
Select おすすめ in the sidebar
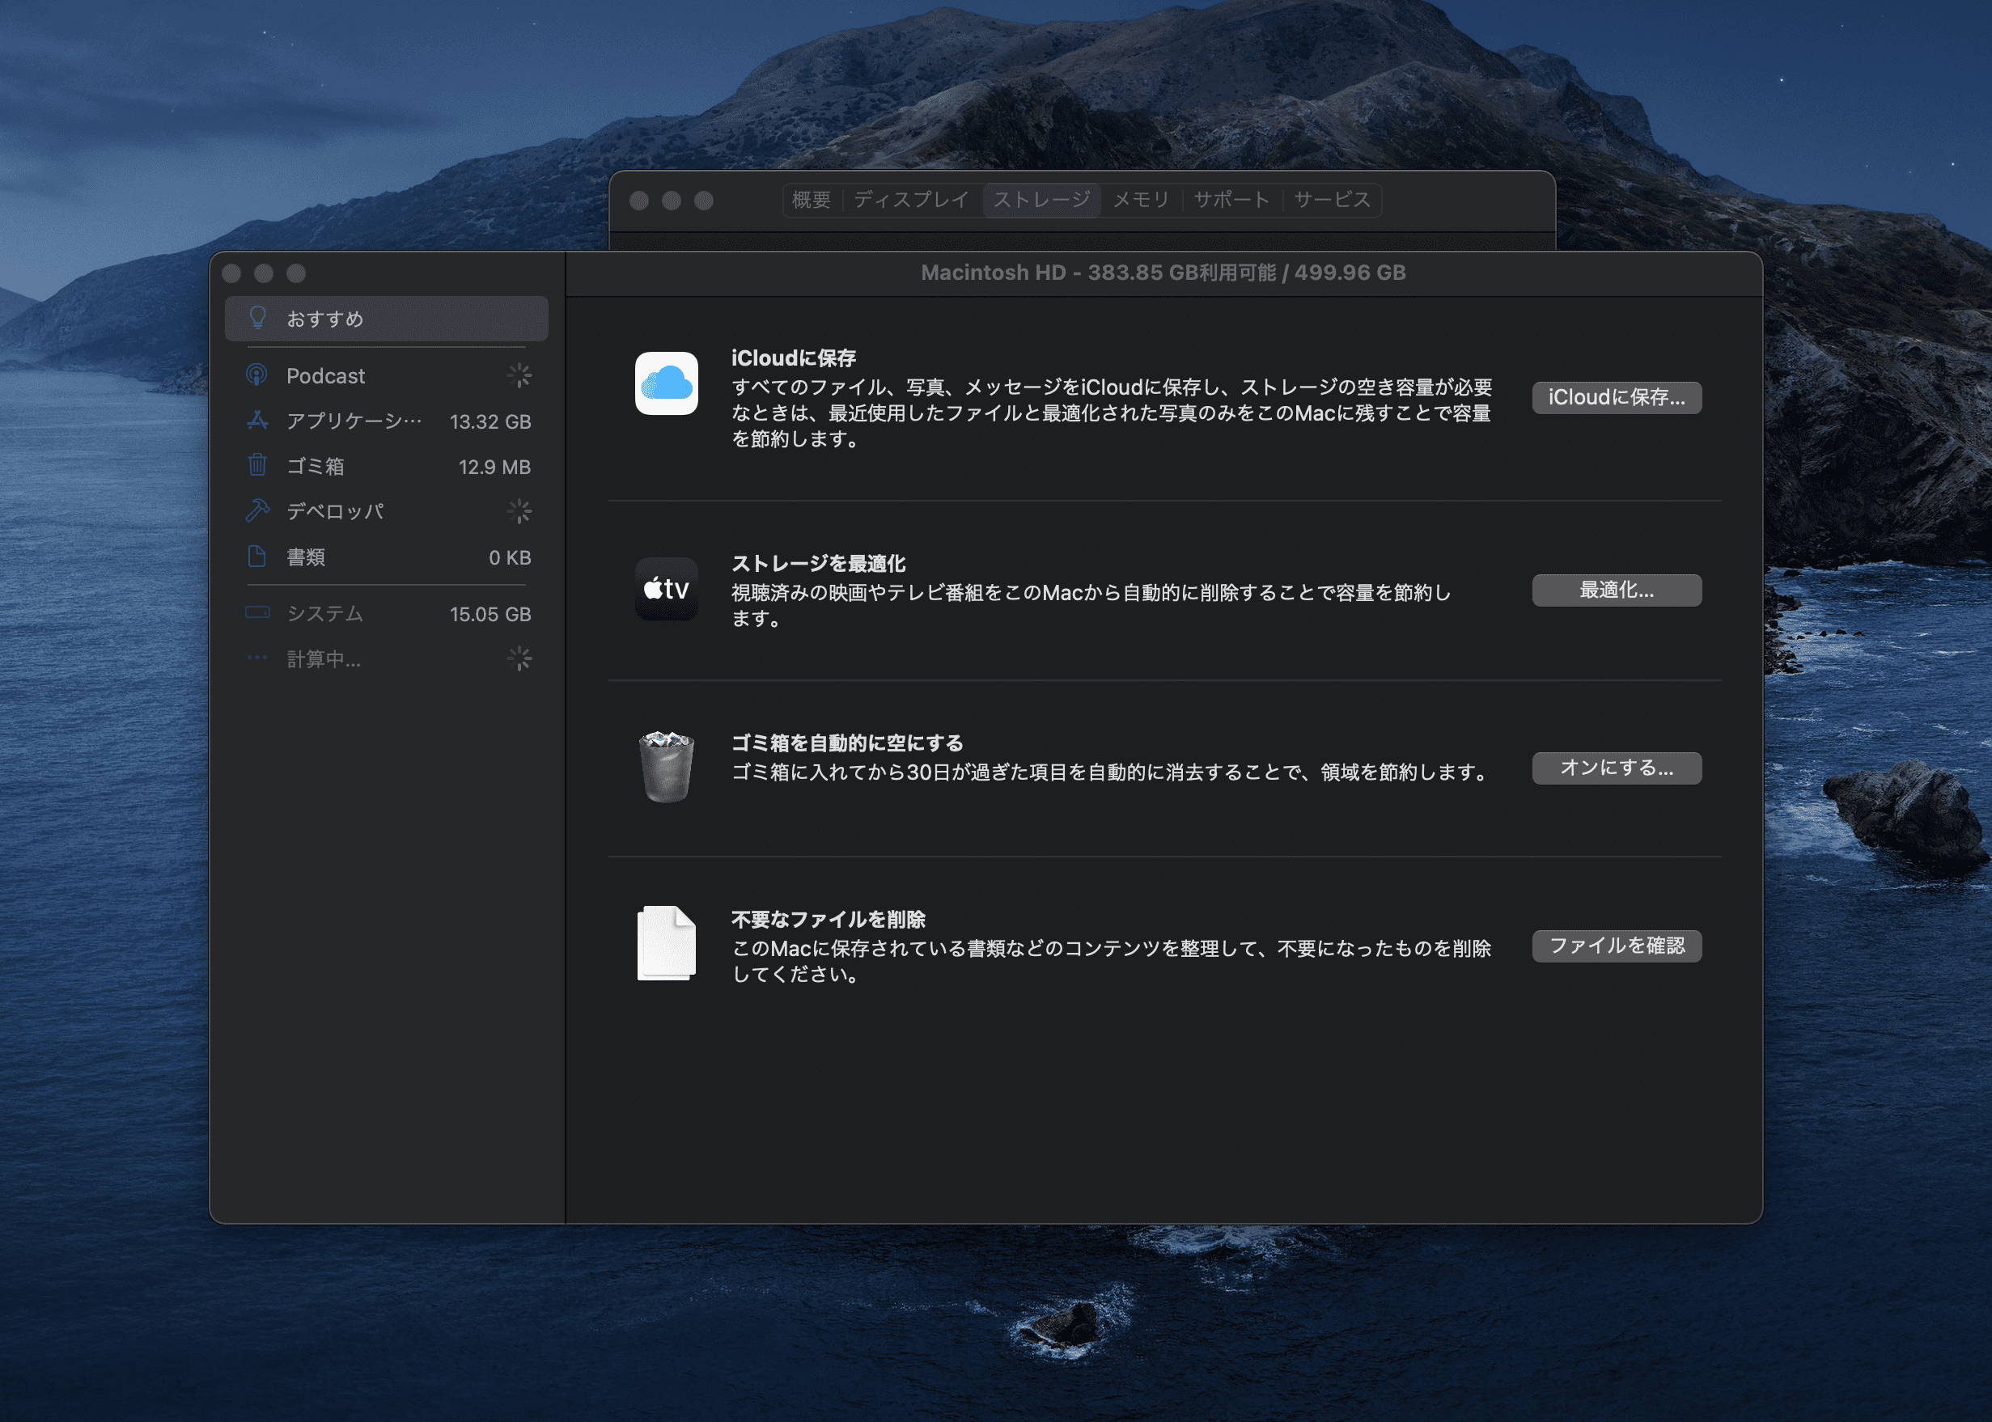point(386,319)
